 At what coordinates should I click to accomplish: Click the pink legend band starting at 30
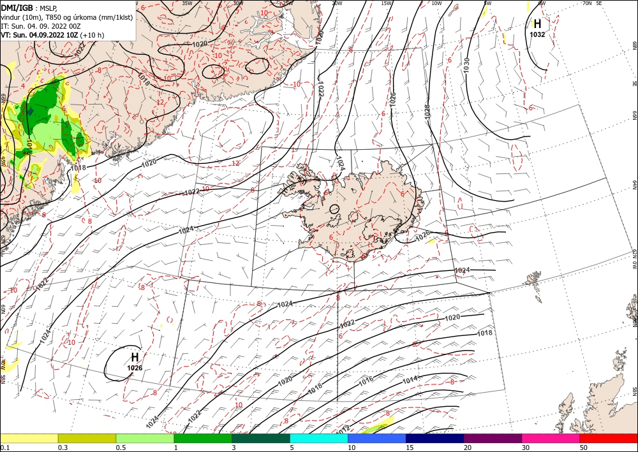tap(551, 438)
